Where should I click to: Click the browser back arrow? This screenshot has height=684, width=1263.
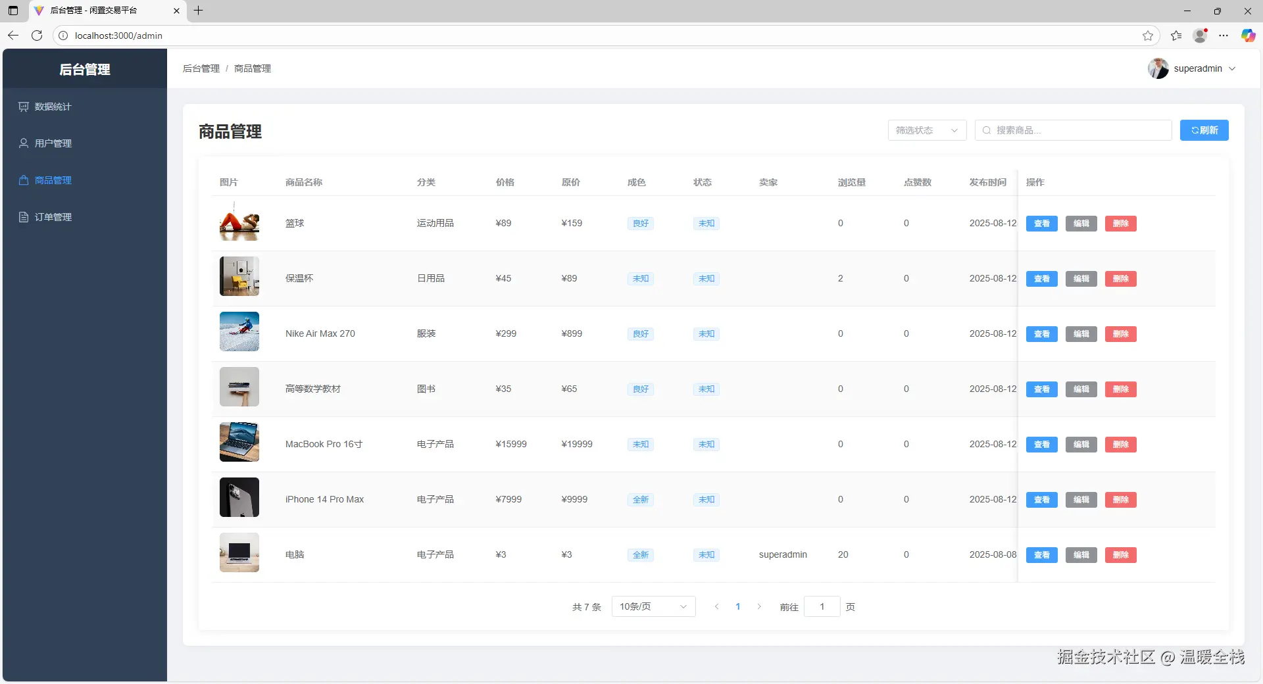[13, 36]
